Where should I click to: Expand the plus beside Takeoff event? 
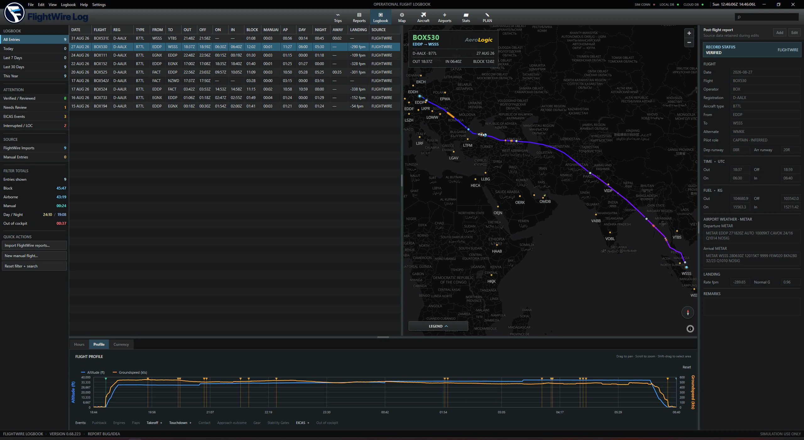coord(161,423)
